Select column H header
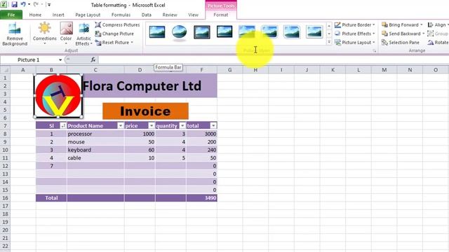Viewport: 449px width, 252px height. (x=255, y=70)
